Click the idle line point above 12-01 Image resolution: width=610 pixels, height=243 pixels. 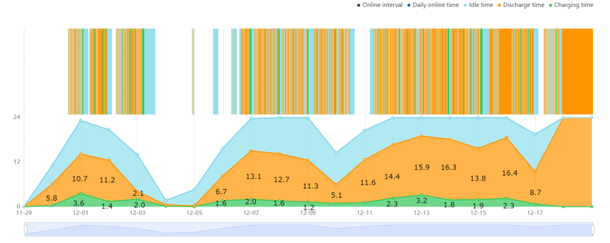click(x=81, y=121)
